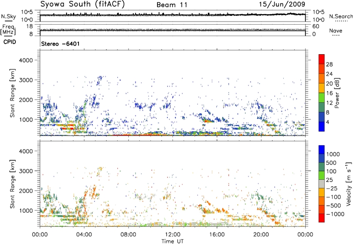This screenshot has width=353, height=244.
Task: Click the blue top segment of Velocity colorbar
Action: coord(322,150)
